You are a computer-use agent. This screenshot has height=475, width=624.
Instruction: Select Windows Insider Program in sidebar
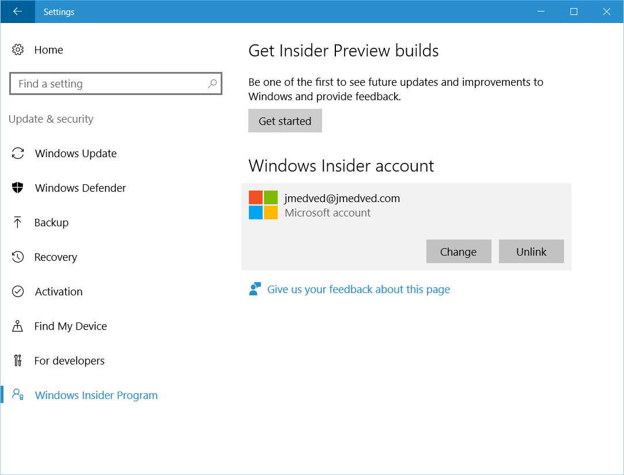[96, 396]
